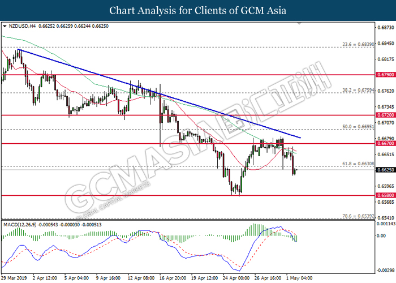Click the MACD(12,26,9) indicator label
The width and height of the screenshot is (396, 283).
click(20, 225)
